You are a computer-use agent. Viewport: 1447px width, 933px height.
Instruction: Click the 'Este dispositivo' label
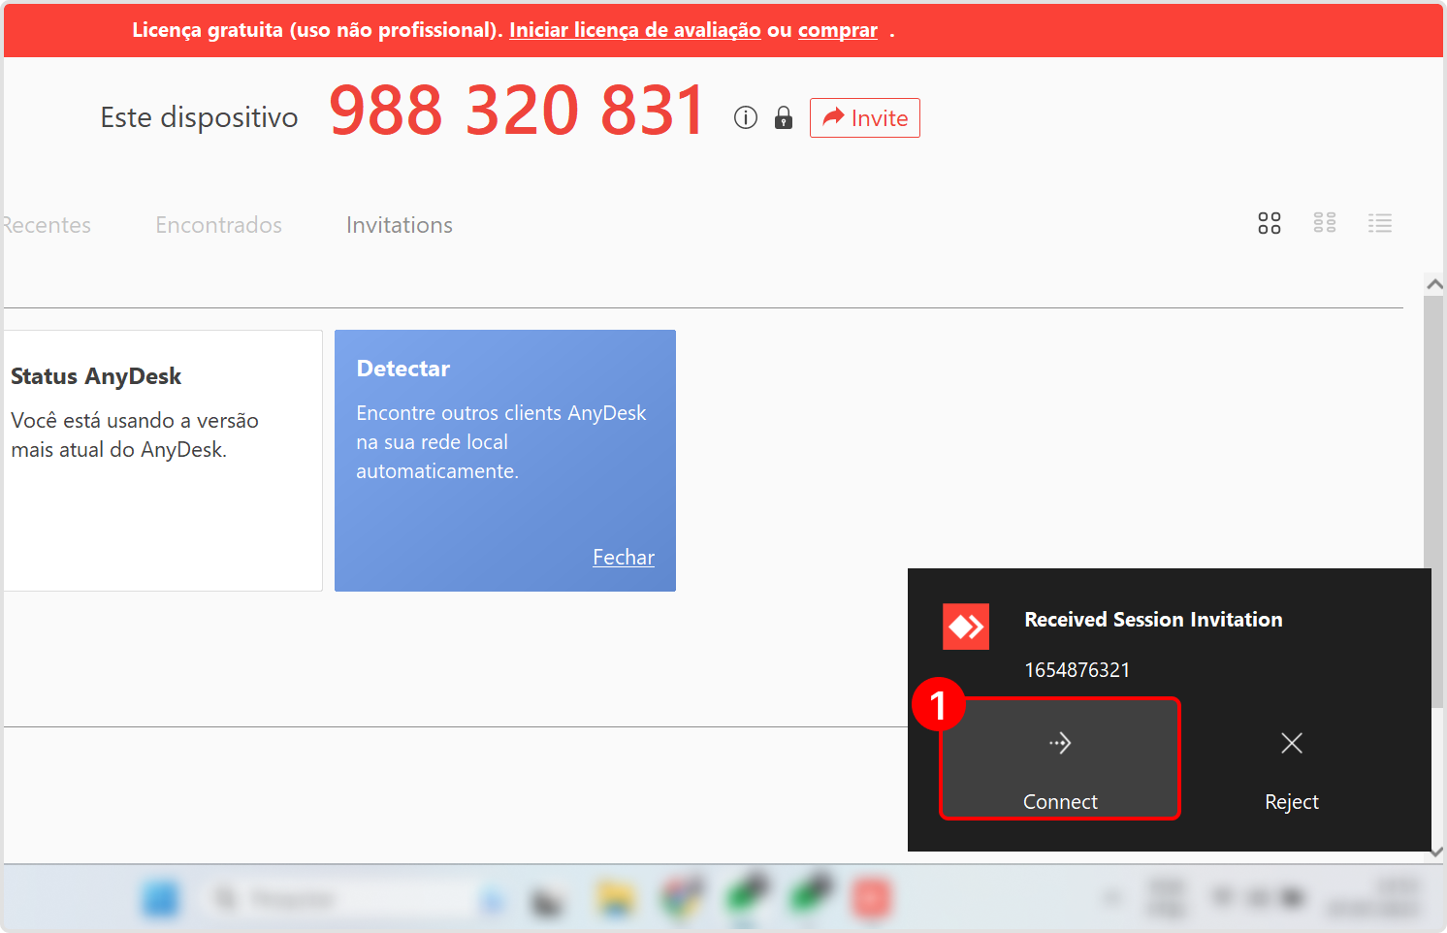199,117
